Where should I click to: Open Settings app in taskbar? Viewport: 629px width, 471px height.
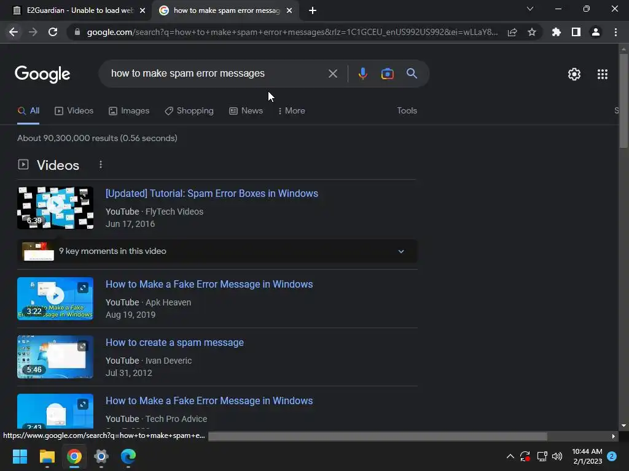(x=101, y=456)
